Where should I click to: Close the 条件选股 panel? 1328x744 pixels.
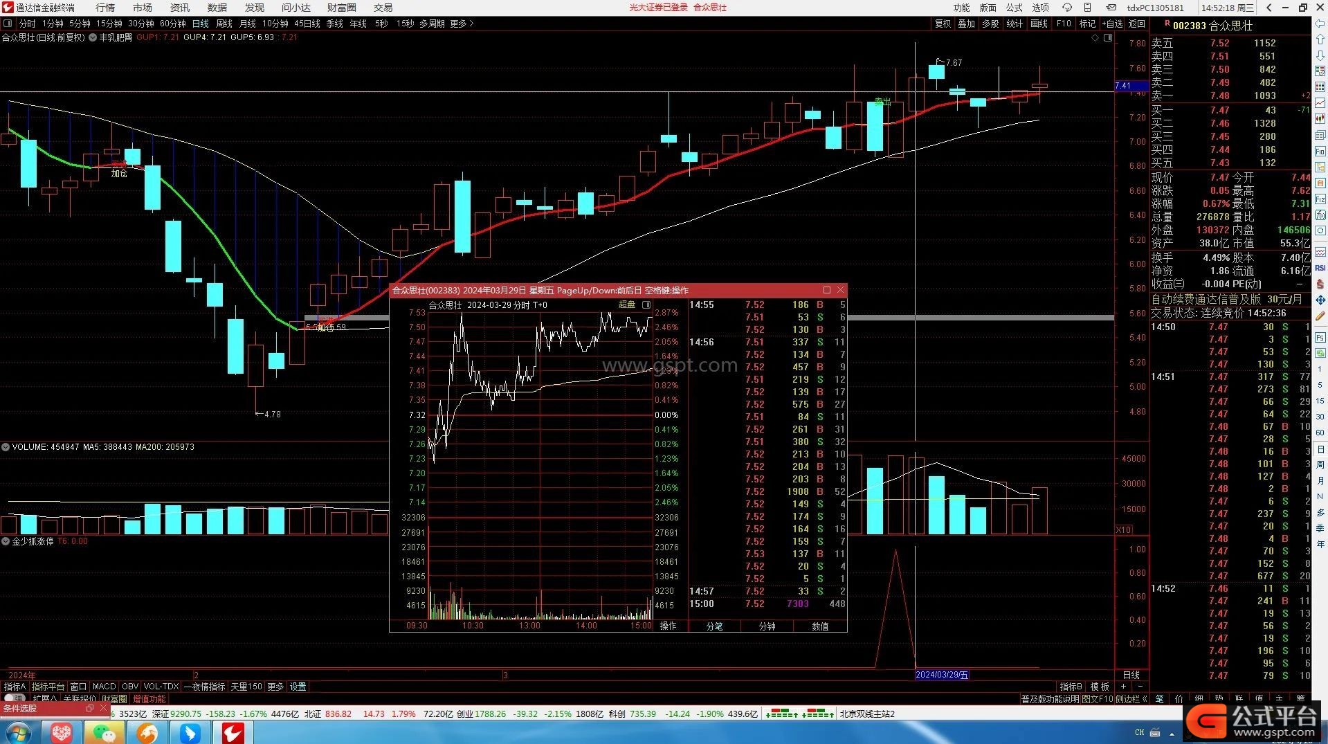(103, 709)
